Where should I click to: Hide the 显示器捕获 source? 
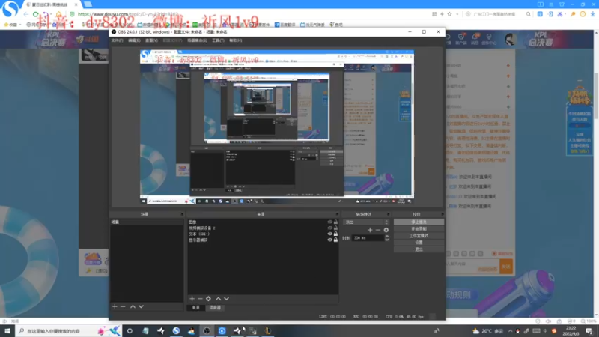click(x=329, y=240)
